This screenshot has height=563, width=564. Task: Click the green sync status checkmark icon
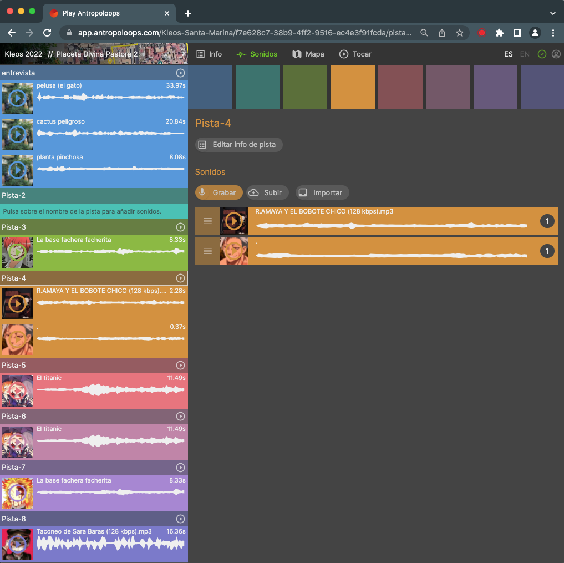[542, 54]
